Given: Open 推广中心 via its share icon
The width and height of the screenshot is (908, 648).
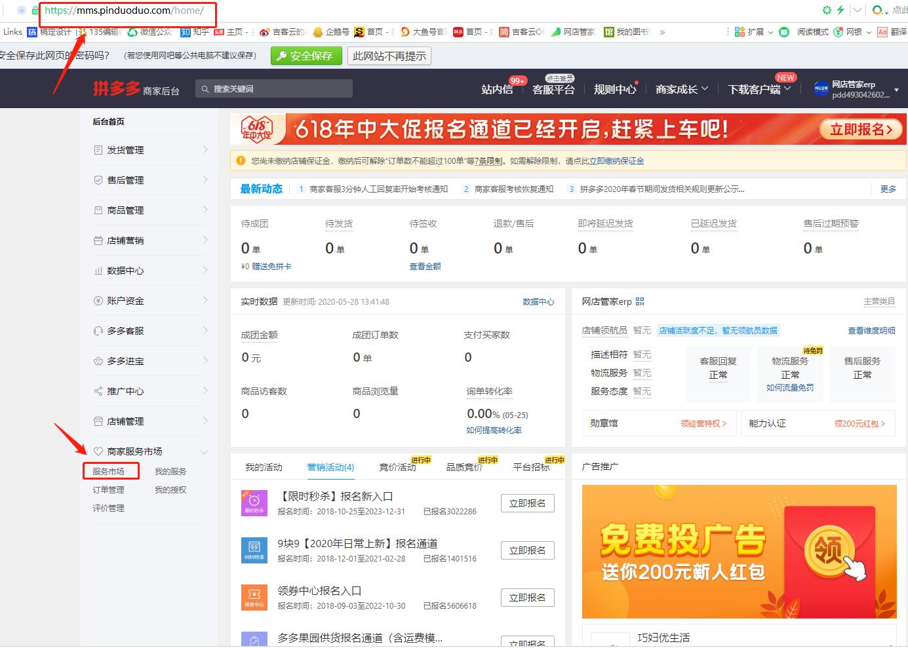Looking at the screenshot, I should (100, 391).
